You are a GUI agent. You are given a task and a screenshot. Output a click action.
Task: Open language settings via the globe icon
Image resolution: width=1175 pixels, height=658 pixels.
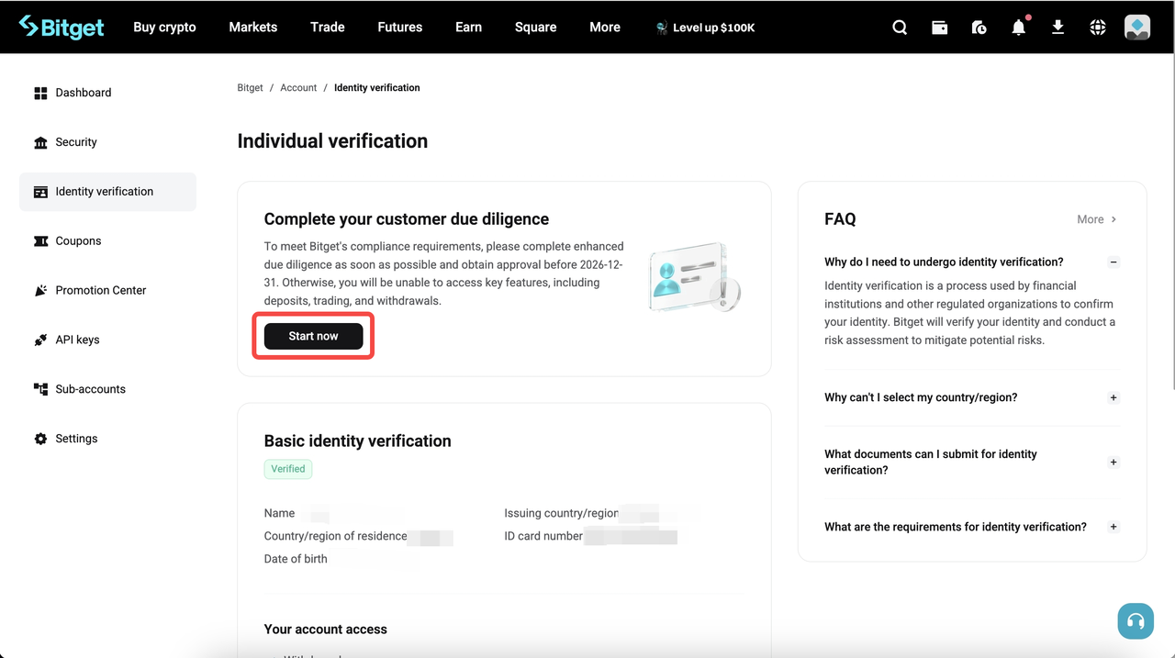click(1097, 27)
